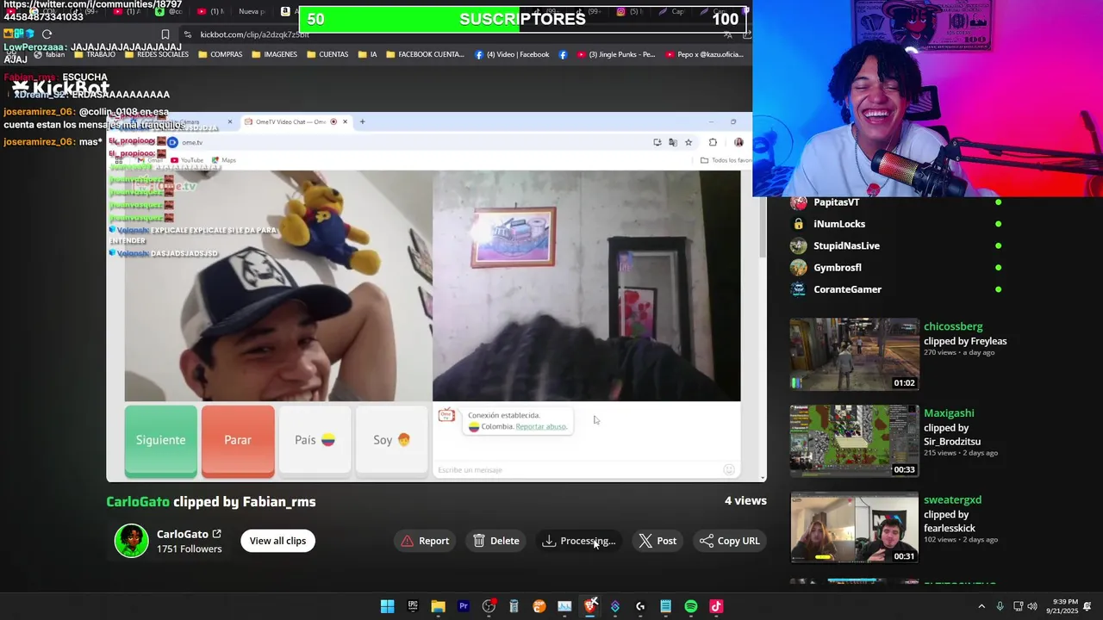Click new tab plus in clip browser
The width and height of the screenshot is (1103, 620).
(362, 121)
